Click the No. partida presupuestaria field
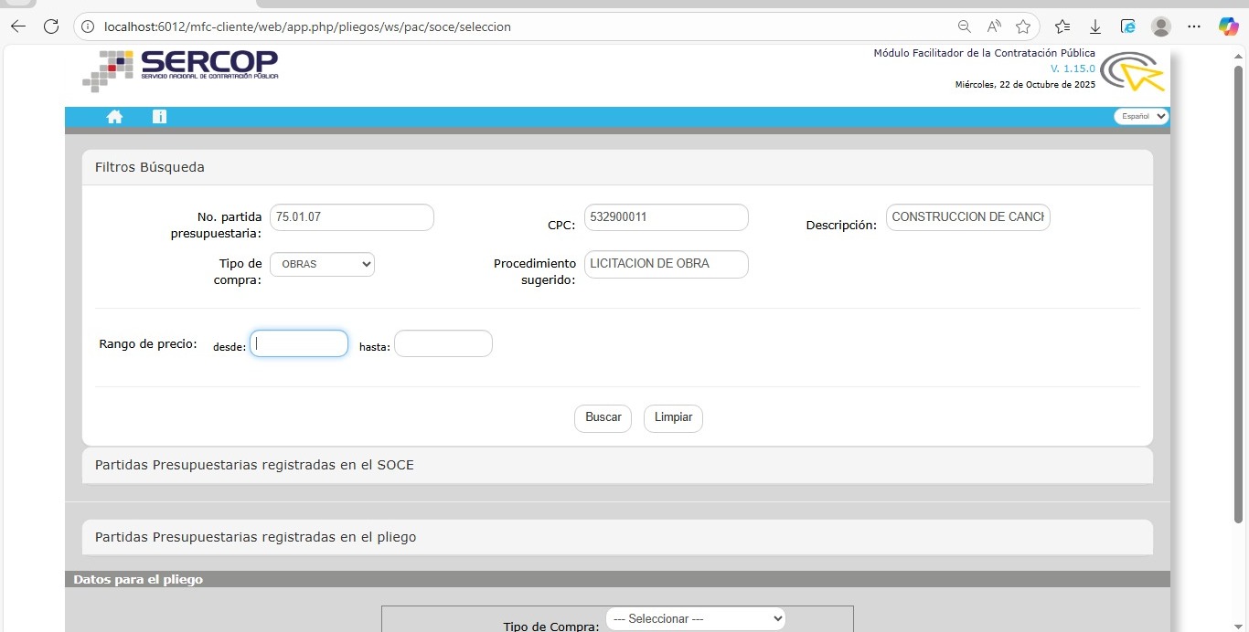1249x632 pixels. (351, 217)
